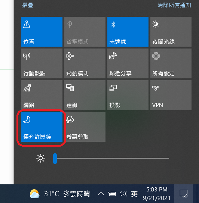Screen dimensions: 199x203
Task: Turn on 行動熱點 mobile hotspot
Action: pos(42,63)
